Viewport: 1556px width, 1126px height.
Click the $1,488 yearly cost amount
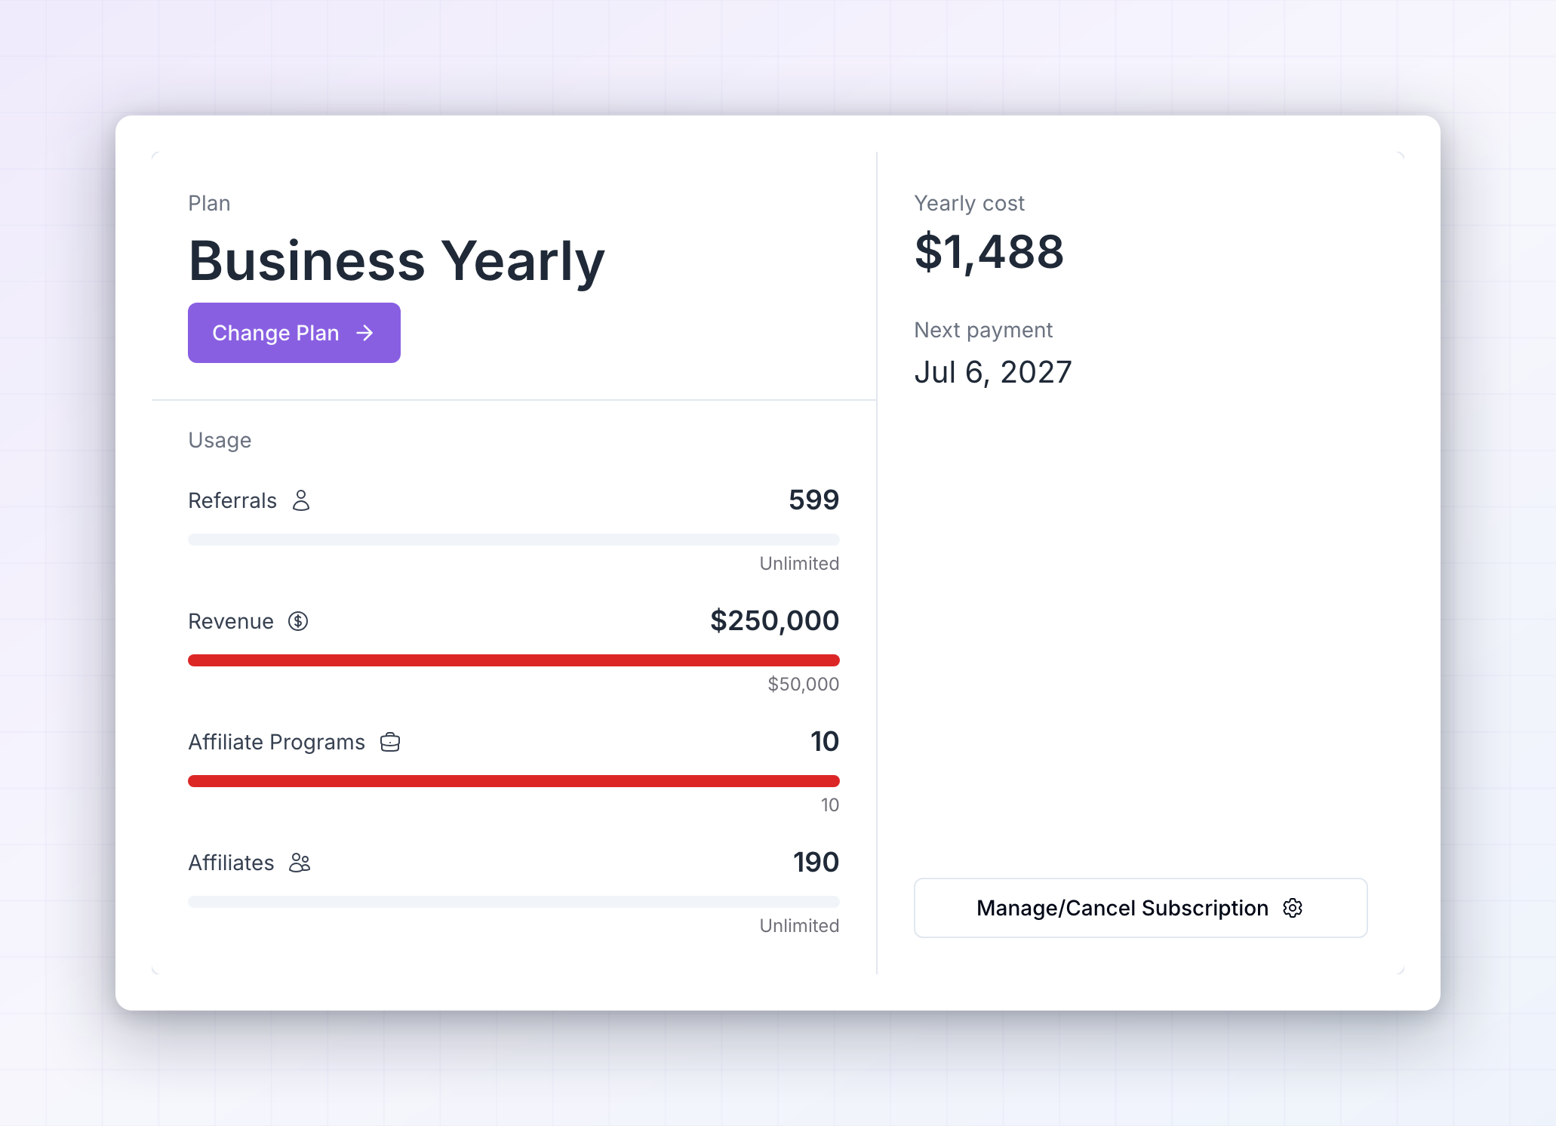(989, 252)
